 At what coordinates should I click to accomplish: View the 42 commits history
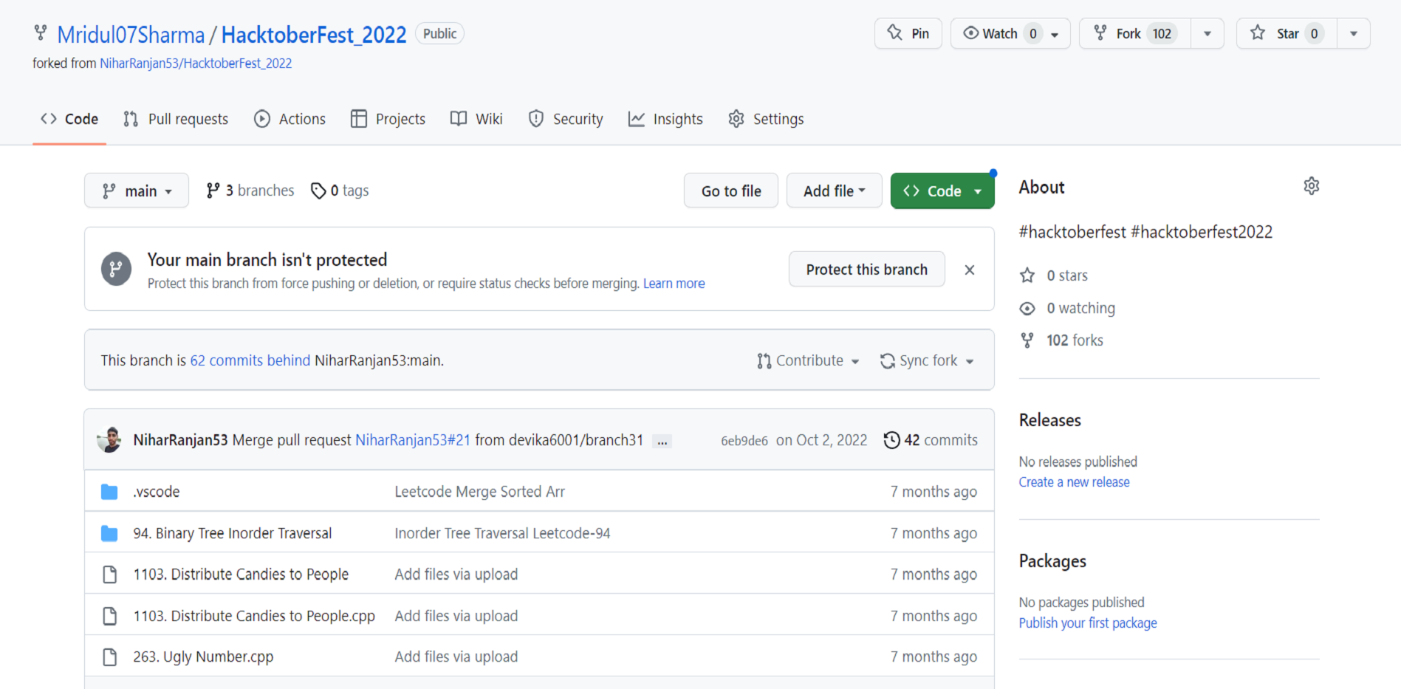coord(931,440)
